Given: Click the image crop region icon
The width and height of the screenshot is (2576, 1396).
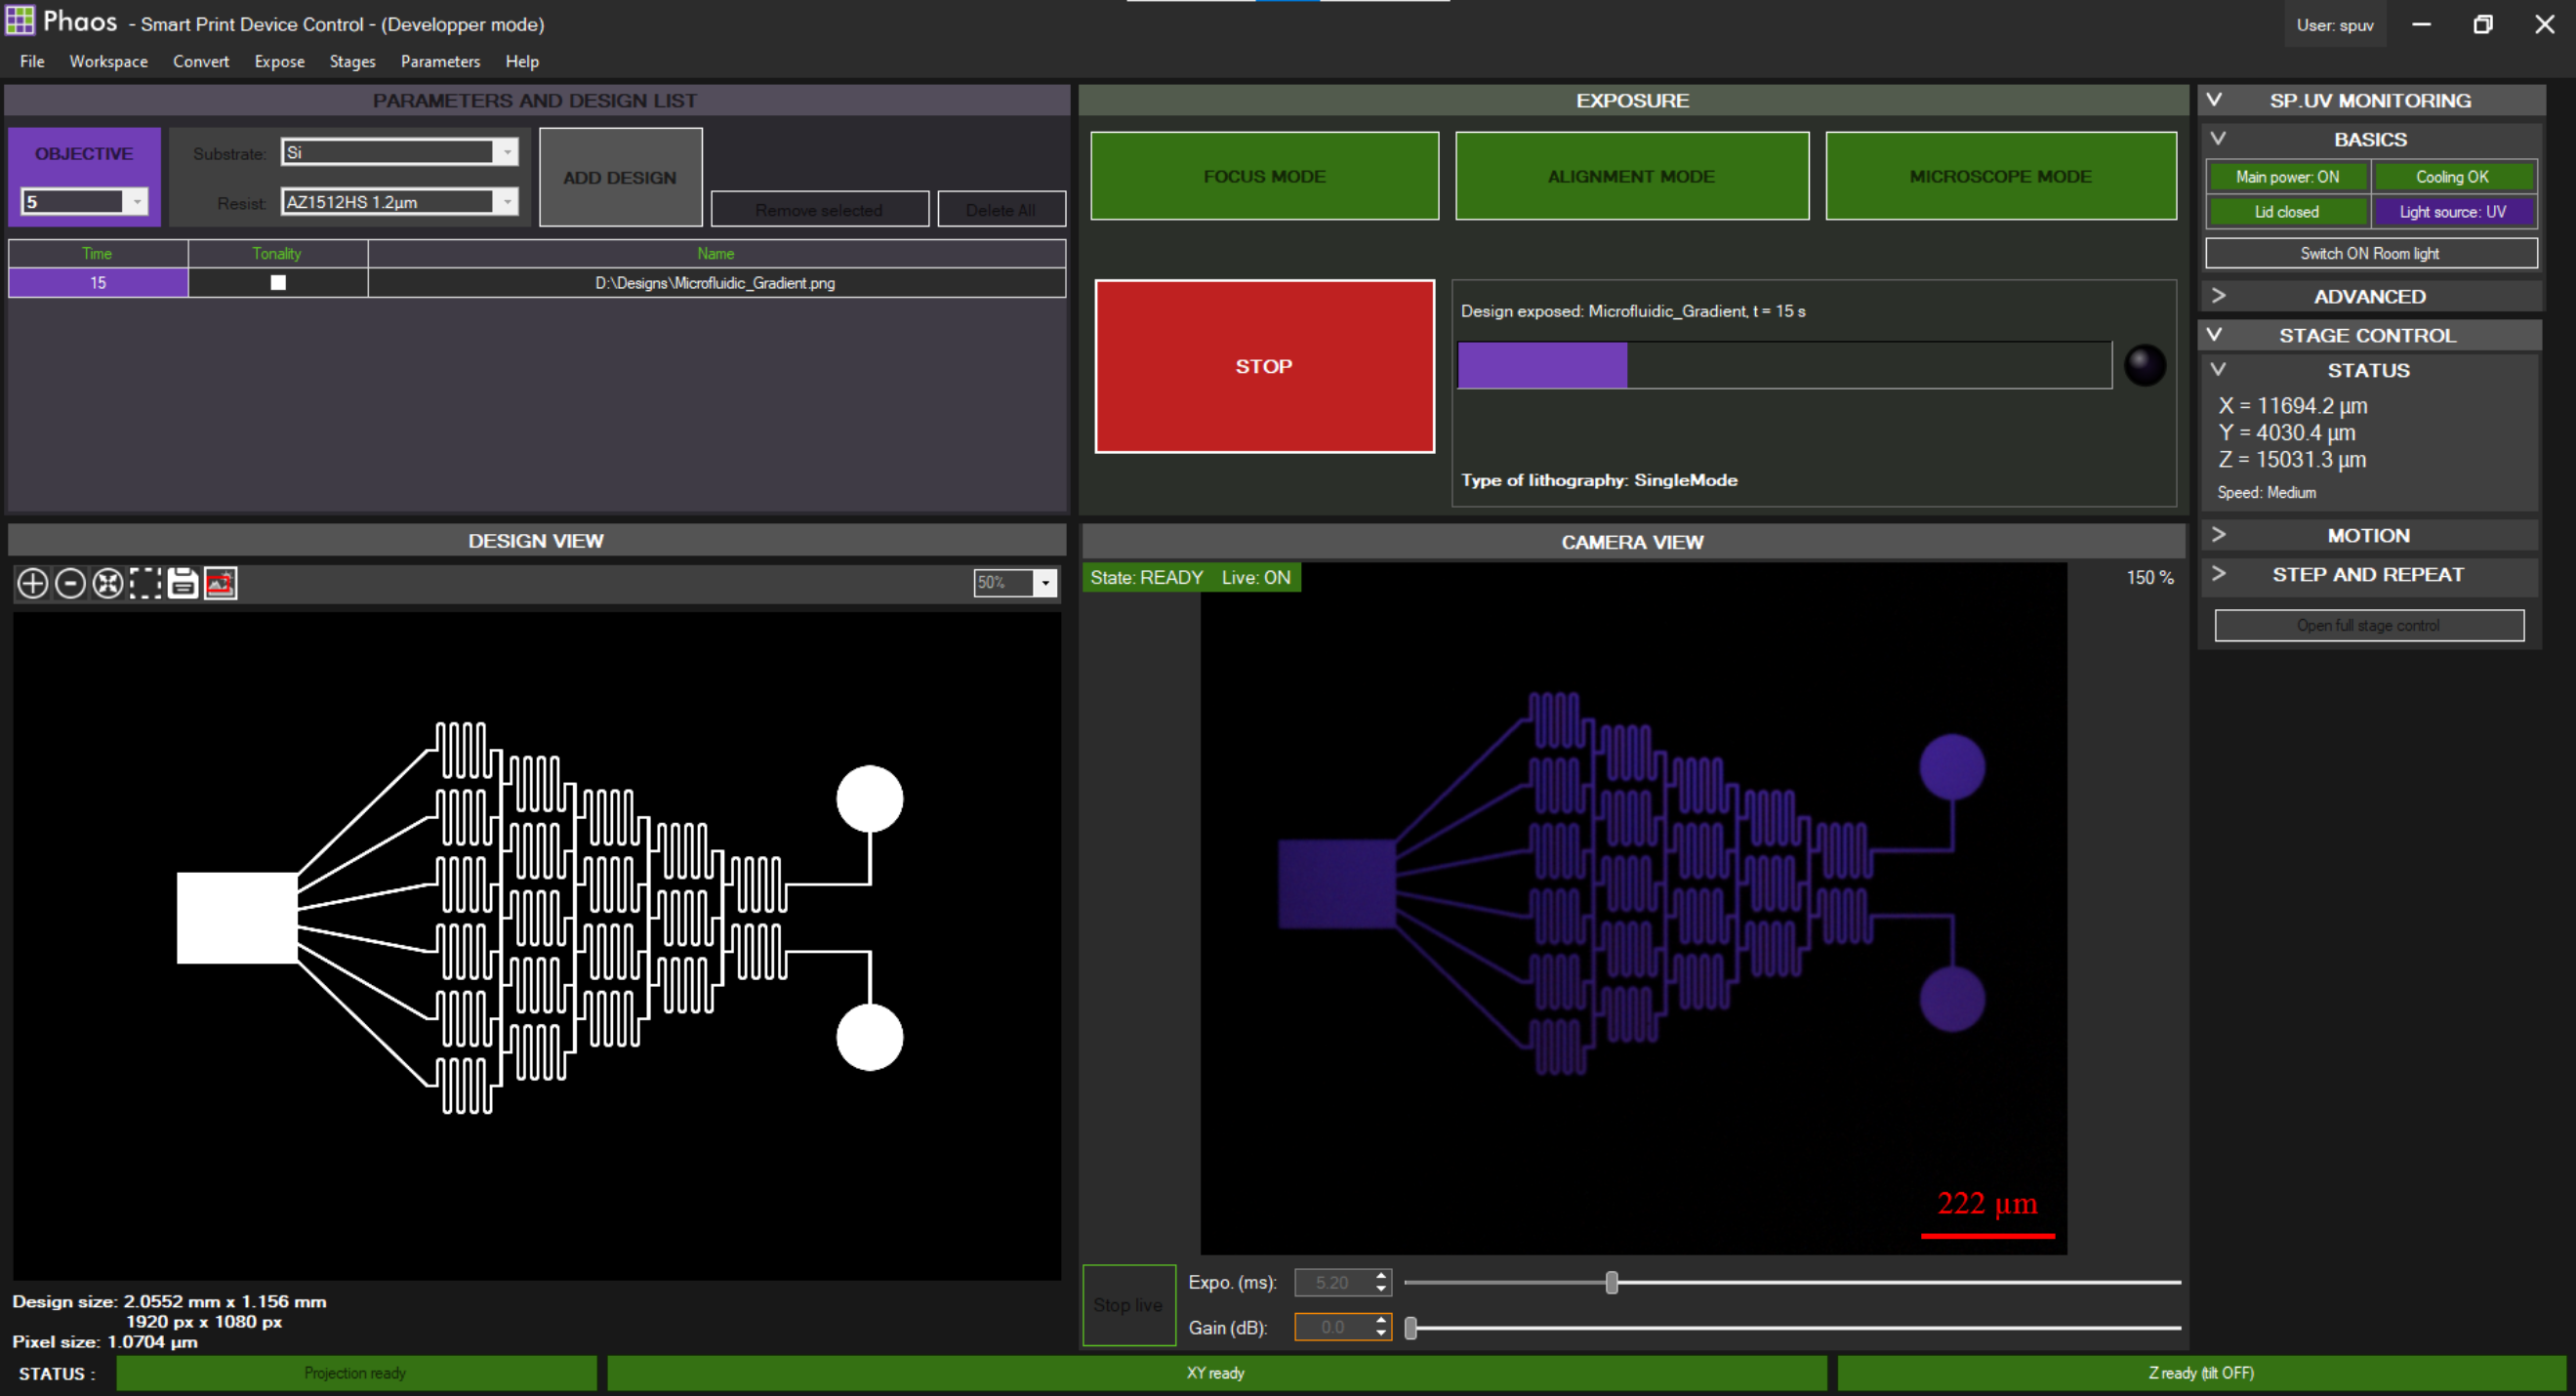Looking at the screenshot, I should click(x=220, y=583).
